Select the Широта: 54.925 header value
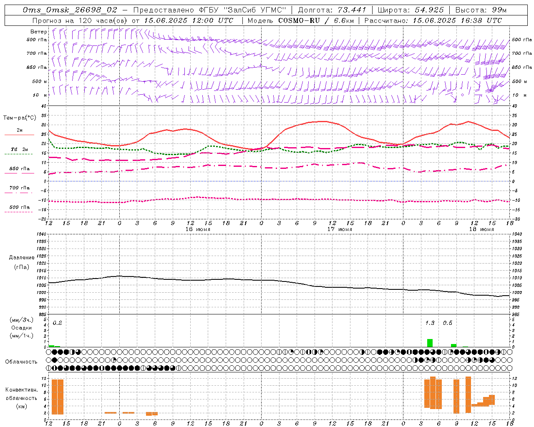534x427 pixels. click(x=411, y=10)
